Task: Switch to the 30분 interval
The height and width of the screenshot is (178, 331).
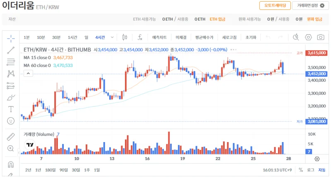Action: (x=56, y=38)
